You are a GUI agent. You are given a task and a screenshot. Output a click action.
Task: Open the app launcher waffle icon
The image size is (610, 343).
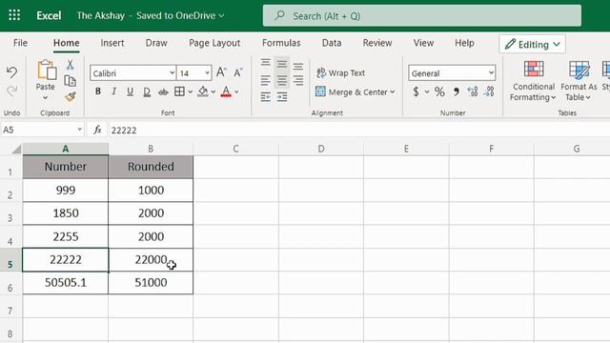coord(14,15)
